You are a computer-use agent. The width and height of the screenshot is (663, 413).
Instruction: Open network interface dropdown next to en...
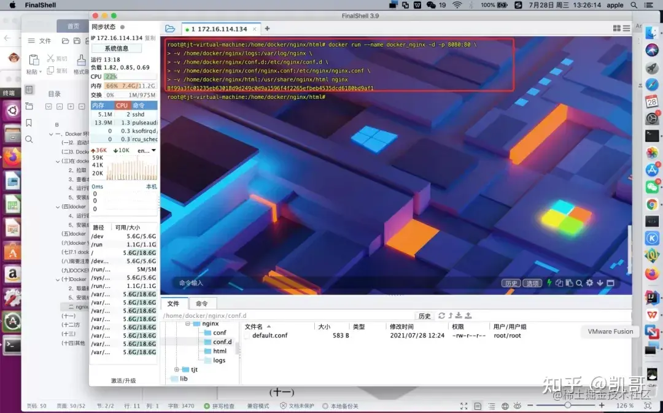[x=153, y=150]
